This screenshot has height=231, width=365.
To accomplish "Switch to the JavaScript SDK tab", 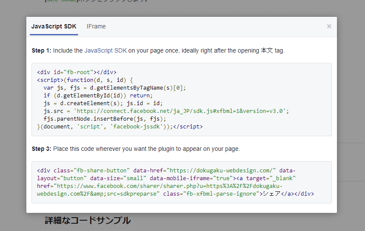I will click(54, 27).
